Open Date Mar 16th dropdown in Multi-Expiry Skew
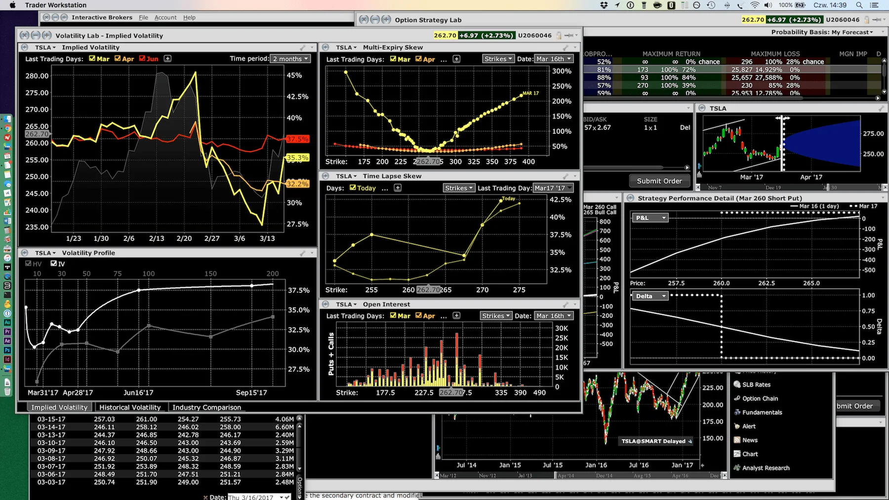This screenshot has width=889, height=500. [554, 59]
